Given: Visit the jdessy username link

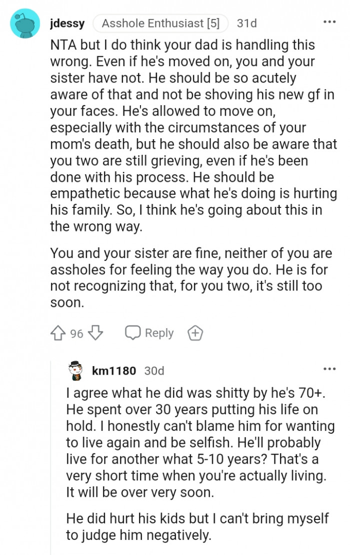Looking at the screenshot, I should point(67,23).
